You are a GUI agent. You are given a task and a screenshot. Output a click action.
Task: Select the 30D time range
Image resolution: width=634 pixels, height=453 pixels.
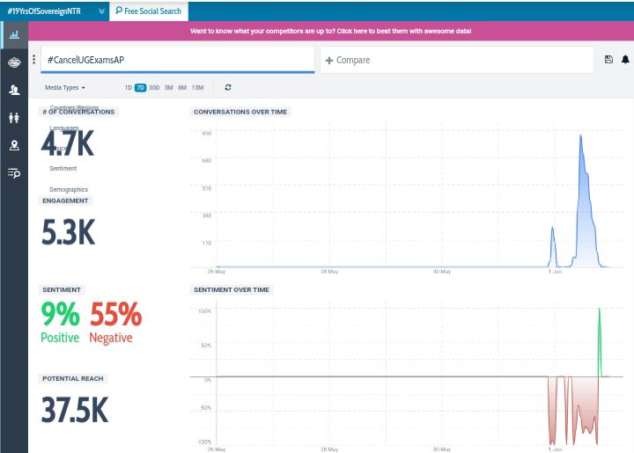tap(154, 87)
